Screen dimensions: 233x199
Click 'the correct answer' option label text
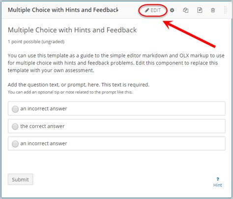(x=42, y=126)
